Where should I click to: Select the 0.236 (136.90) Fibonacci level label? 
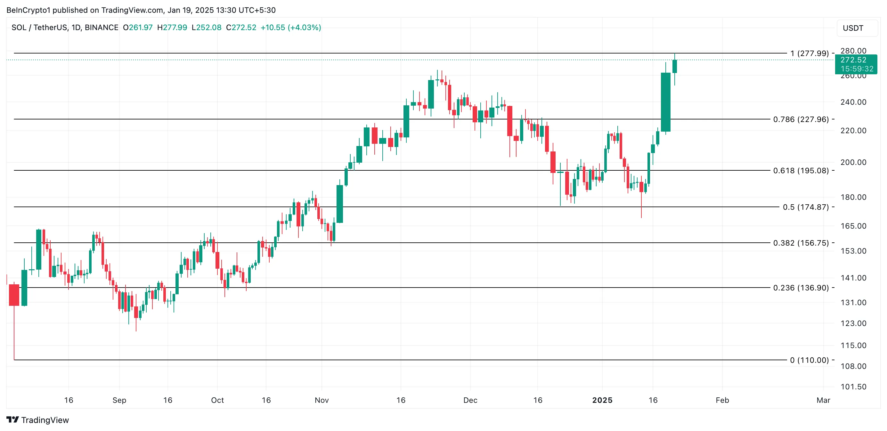click(x=801, y=288)
